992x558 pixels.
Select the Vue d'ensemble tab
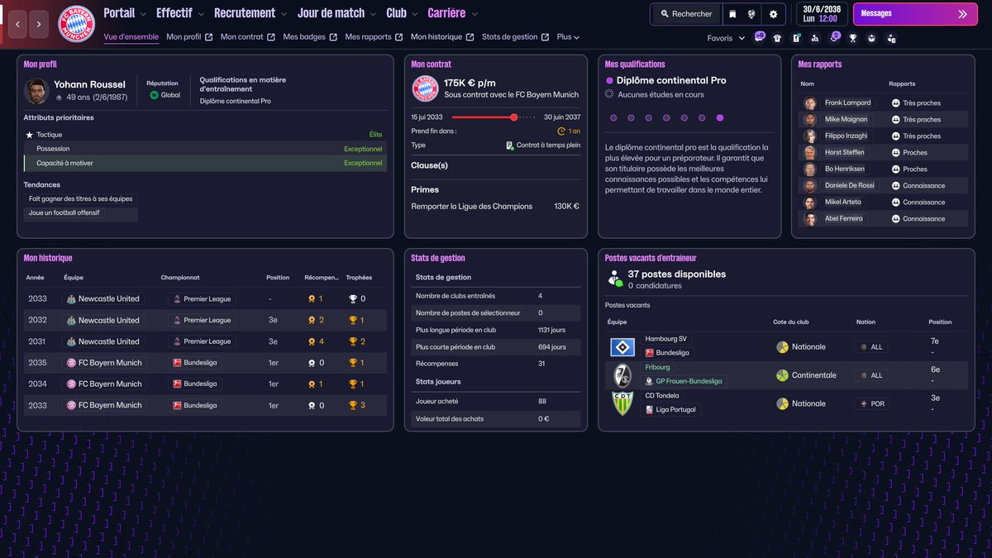coord(131,37)
